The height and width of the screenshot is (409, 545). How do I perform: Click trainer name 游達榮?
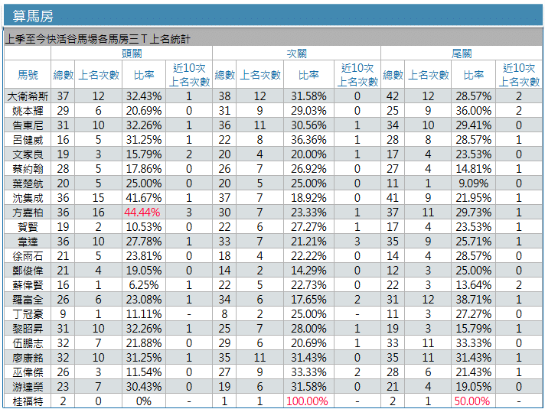click(28, 387)
